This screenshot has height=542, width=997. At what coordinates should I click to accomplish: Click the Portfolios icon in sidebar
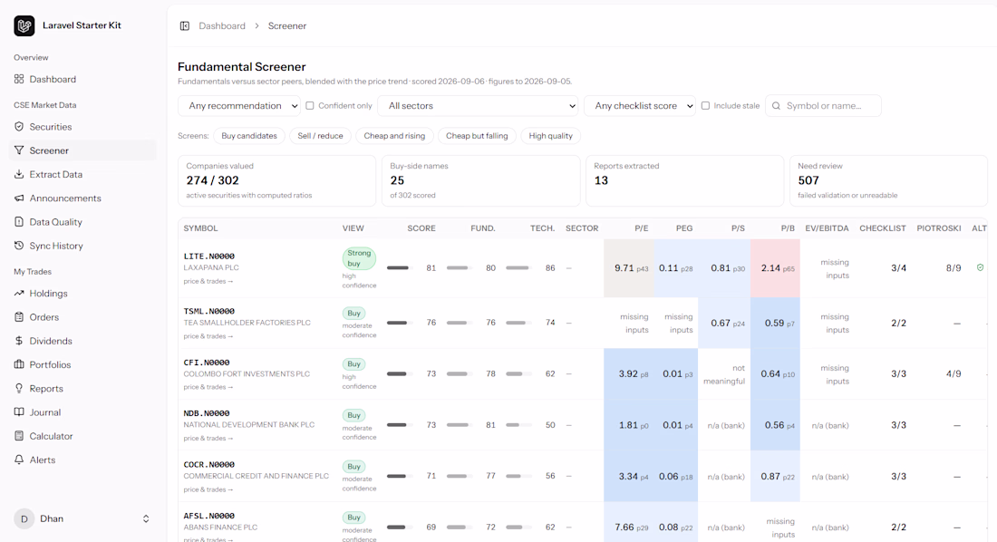19,364
